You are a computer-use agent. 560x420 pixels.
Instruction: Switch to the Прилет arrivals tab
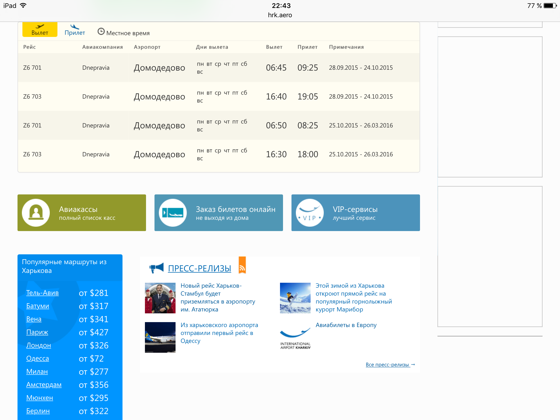[75, 33]
